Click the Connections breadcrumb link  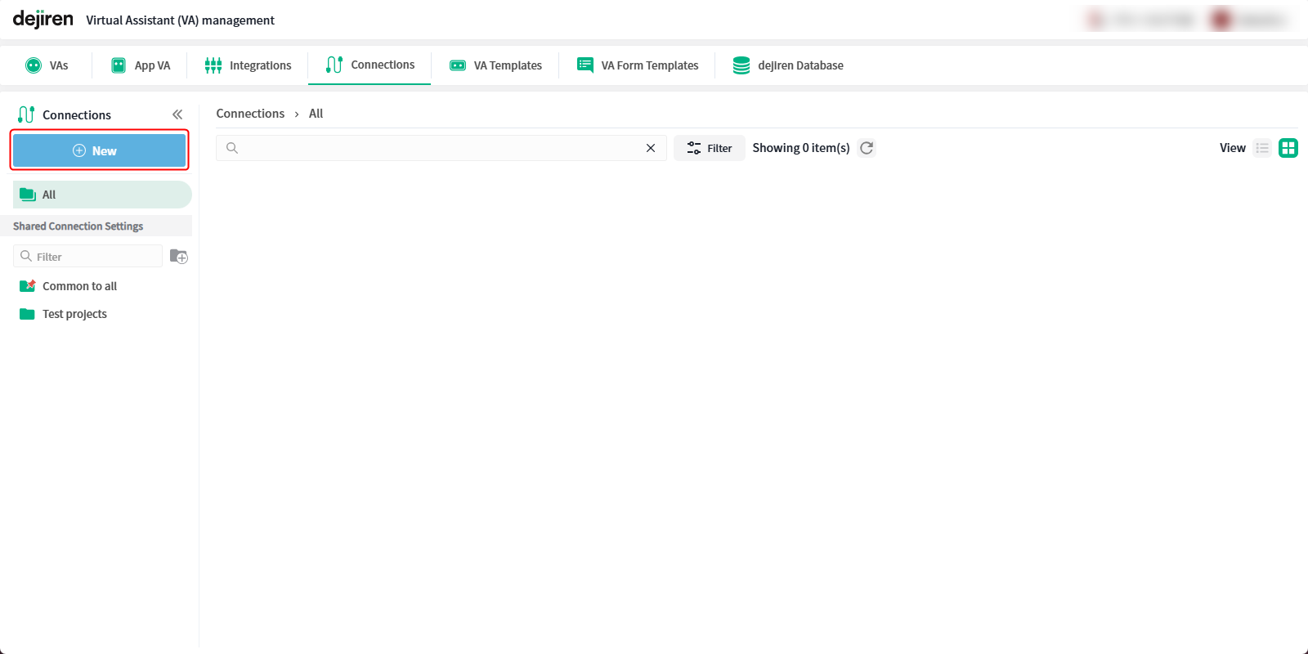250,114
